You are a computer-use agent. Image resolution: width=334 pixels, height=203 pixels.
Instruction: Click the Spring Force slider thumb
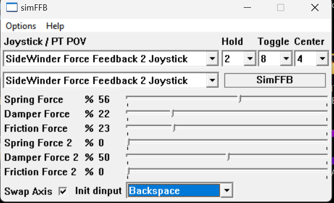240,99
